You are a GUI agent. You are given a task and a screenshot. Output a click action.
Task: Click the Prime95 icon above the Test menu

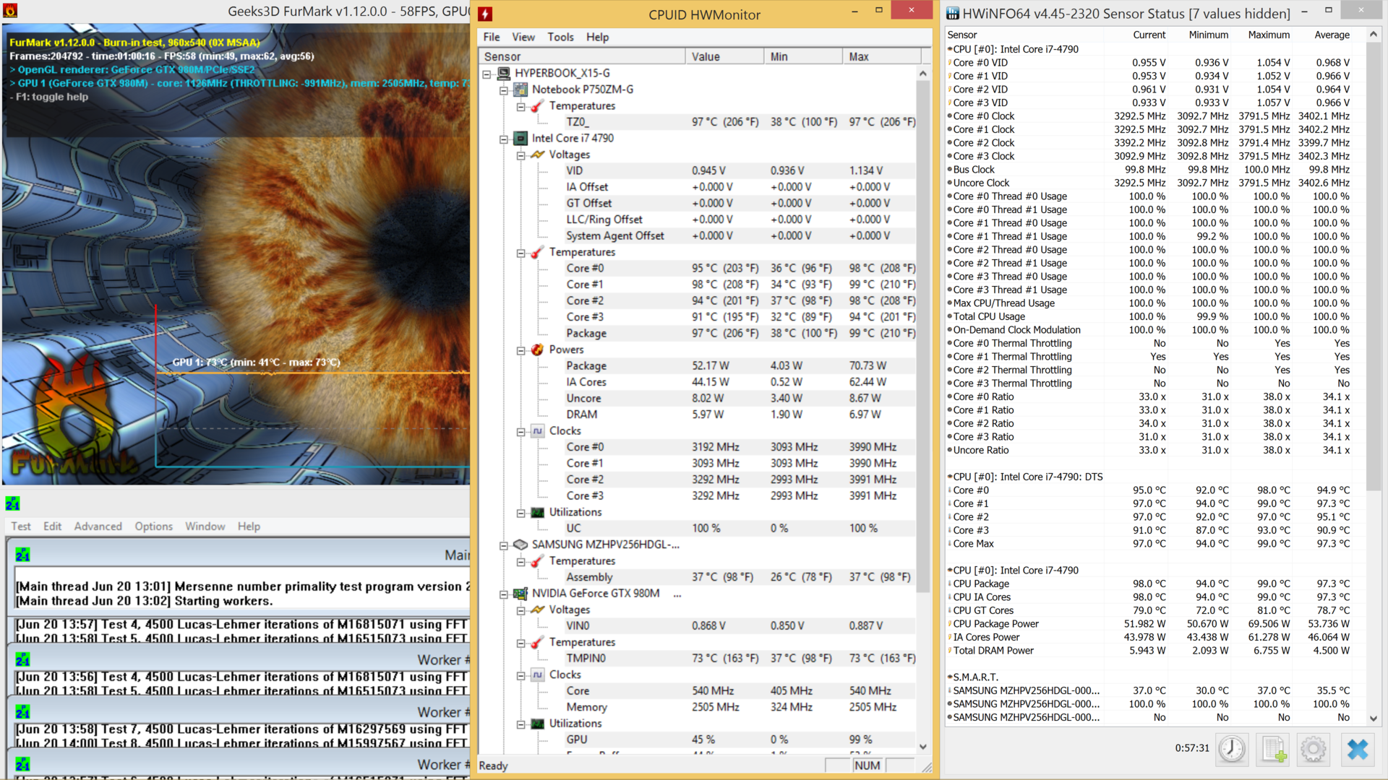[12, 503]
